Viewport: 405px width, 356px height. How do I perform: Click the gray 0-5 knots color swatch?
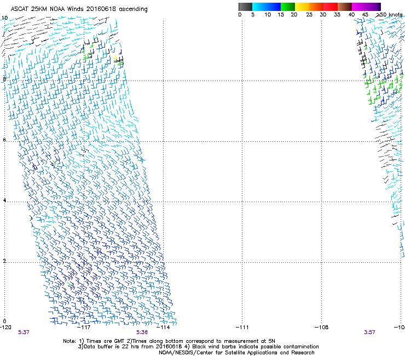[x=246, y=7]
